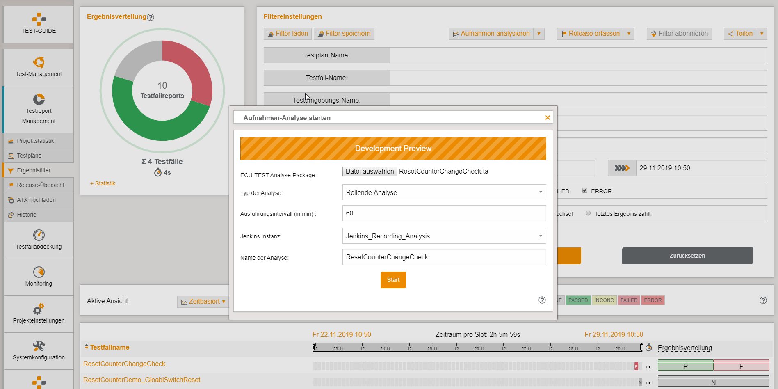Click the right handle of timeline slider
The height and width of the screenshot is (389, 778).
point(641,348)
